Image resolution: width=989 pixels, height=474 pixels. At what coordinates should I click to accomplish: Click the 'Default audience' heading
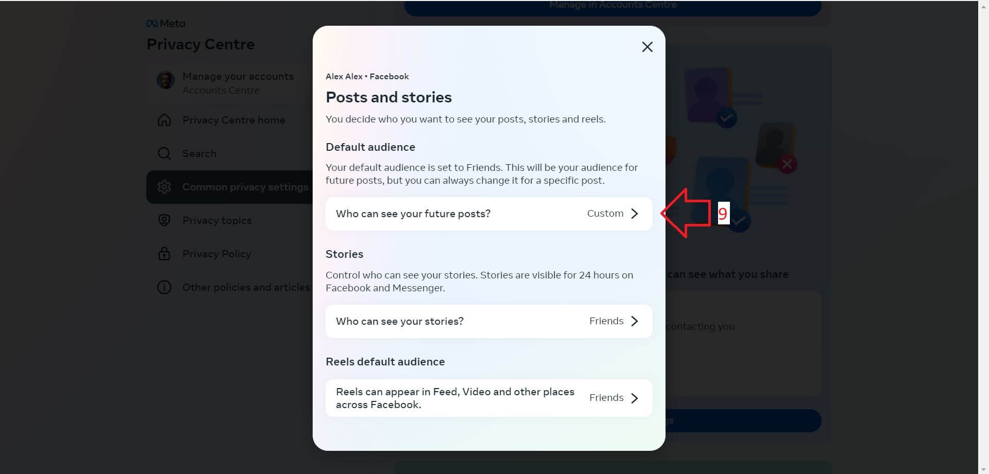(x=370, y=147)
